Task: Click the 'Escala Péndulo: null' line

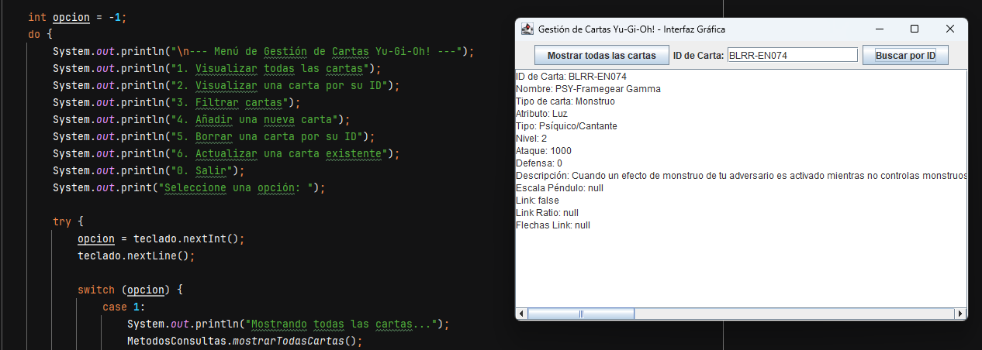Action: pos(559,188)
